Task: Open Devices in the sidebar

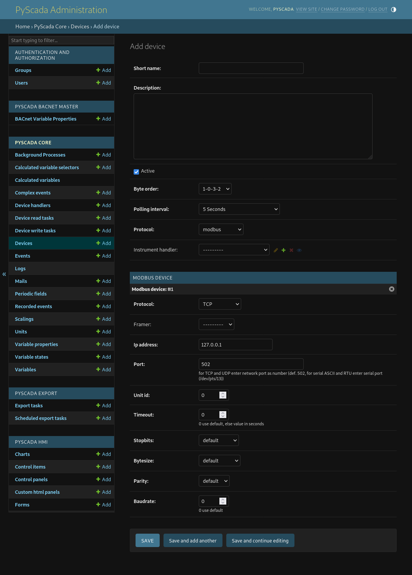Action: click(24, 243)
